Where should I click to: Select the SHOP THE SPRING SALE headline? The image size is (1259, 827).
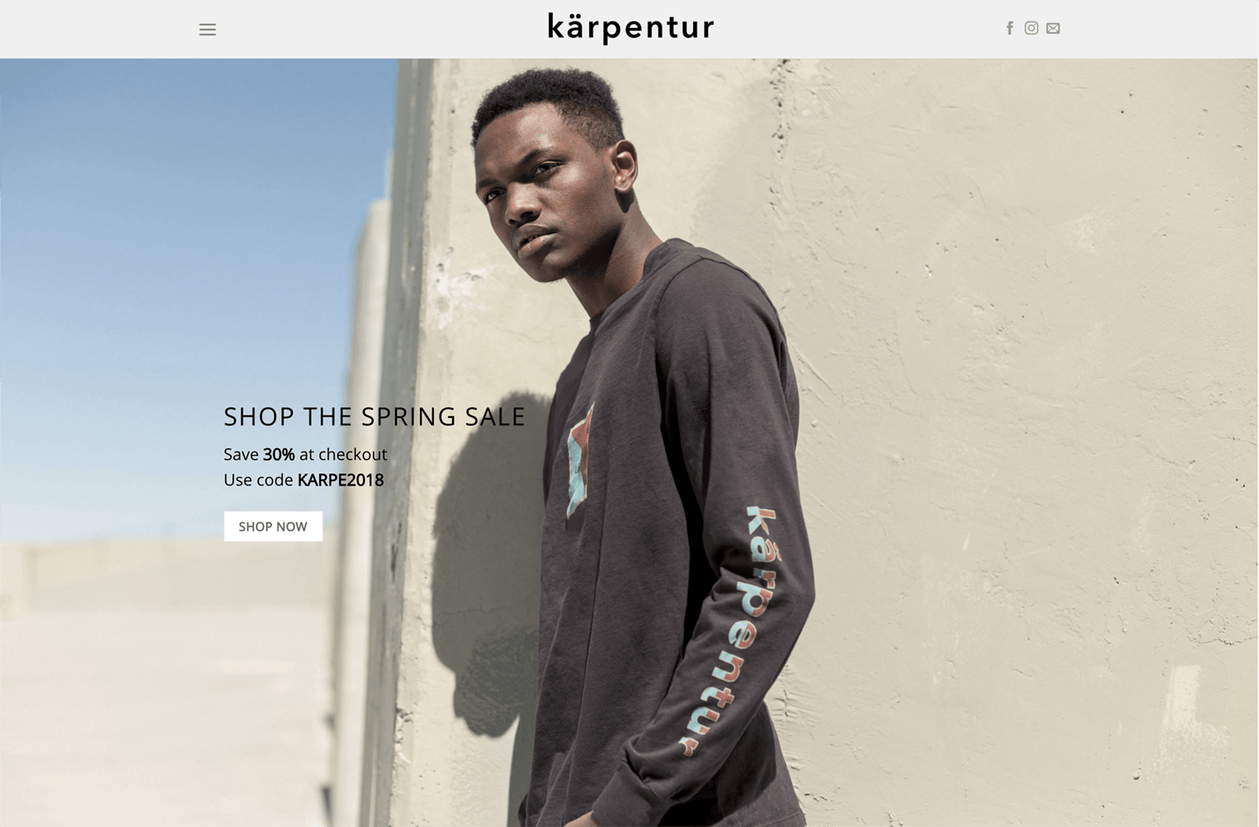(375, 416)
